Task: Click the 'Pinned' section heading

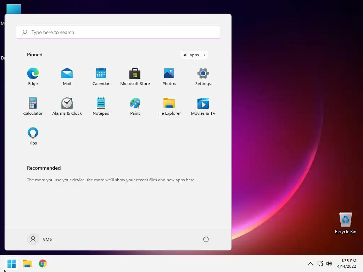Action: coord(35,55)
